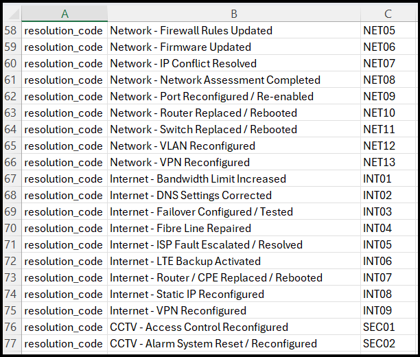
Task: Select column B header
Action: click(x=234, y=14)
